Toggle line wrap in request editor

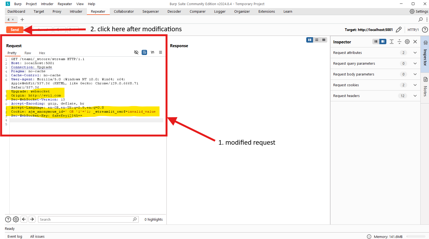145,52
